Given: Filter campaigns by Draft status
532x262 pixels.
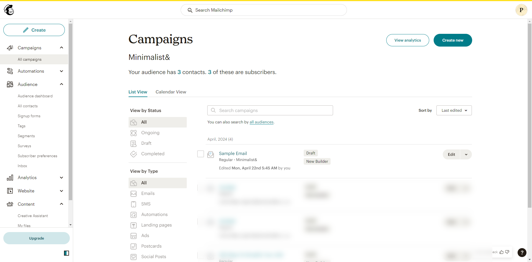Looking at the screenshot, I should 146,143.
